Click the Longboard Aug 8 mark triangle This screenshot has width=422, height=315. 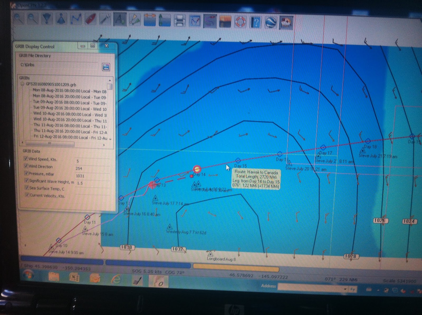tap(210, 254)
